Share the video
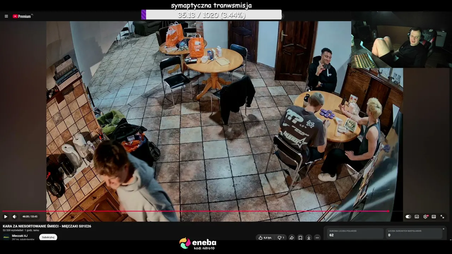 [292, 238]
